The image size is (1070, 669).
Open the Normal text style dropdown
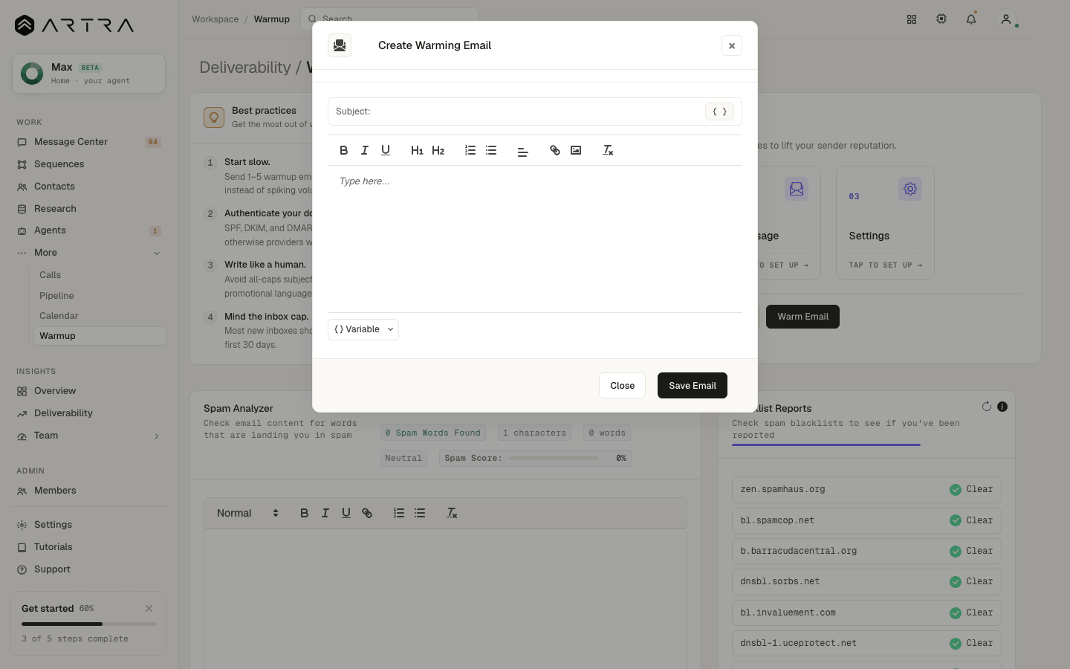pos(247,513)
